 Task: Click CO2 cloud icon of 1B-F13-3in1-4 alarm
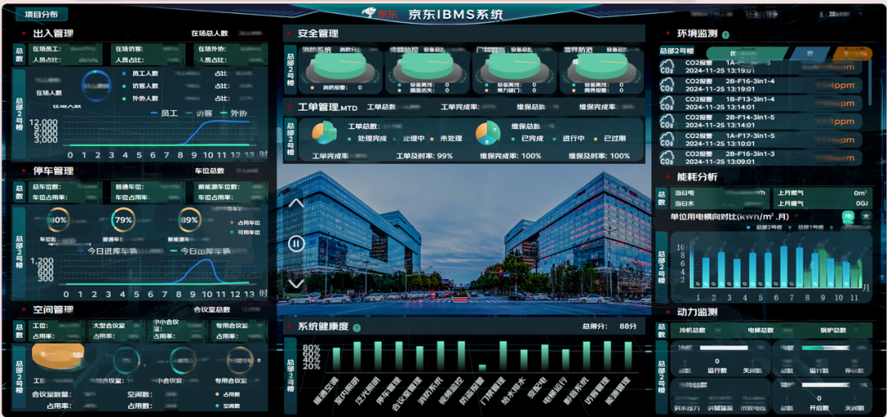coord(667,103)
